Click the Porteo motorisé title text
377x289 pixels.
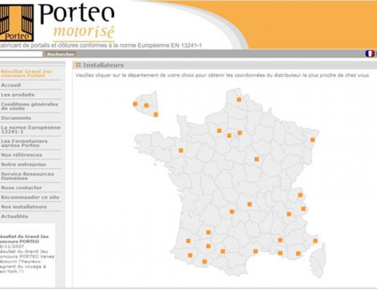[76, 21]
